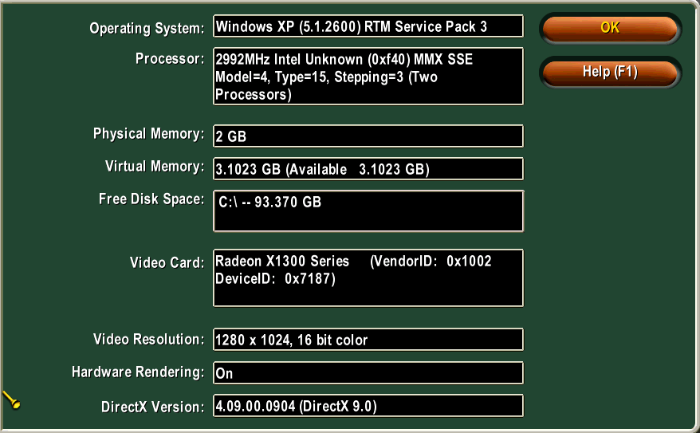This screenshot has height=433, width=700.
Task: Click the "Processor:" label
Action: [x=170, y=58]
